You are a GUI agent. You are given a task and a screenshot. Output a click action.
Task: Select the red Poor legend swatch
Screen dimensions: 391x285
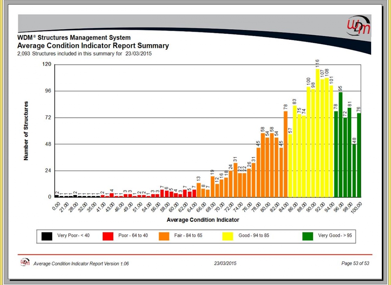coord(108,236)
